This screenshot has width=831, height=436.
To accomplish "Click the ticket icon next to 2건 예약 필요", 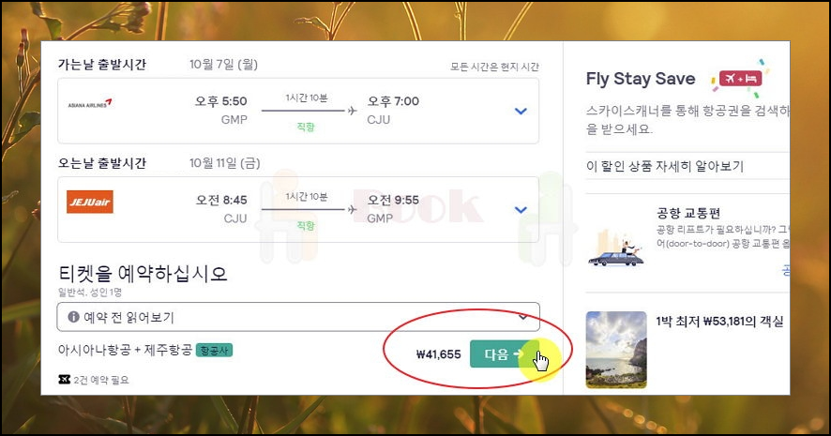I will pos(64,380).
